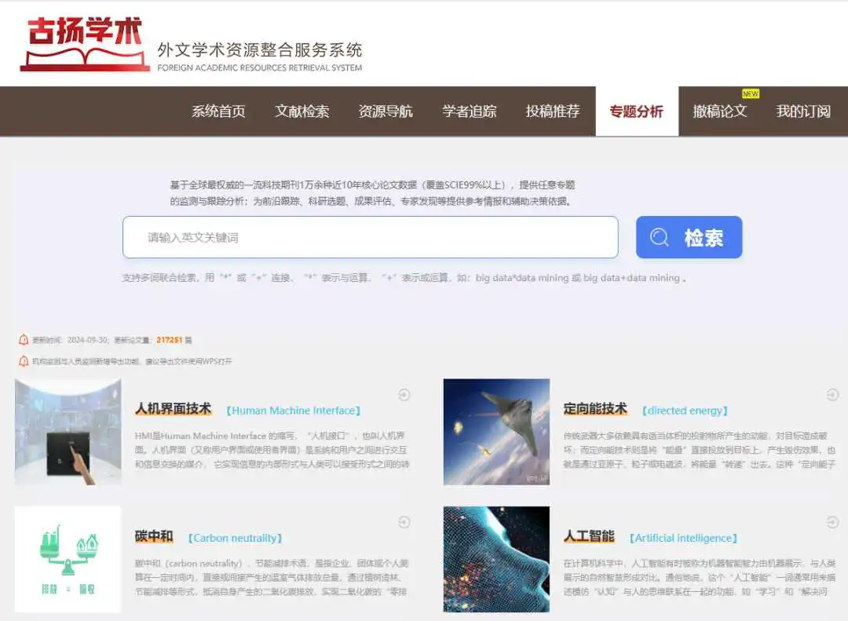Click the bell icon next to 更新时间
848x621 pixels.
(24, 340)
